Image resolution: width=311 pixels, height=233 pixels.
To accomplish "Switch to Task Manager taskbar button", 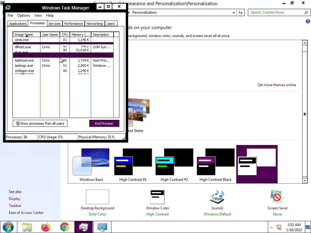I will click(x=84, y=227).
